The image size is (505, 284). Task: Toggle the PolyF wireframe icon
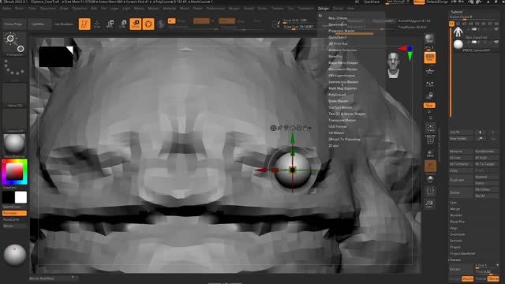(x=429, y=140)
